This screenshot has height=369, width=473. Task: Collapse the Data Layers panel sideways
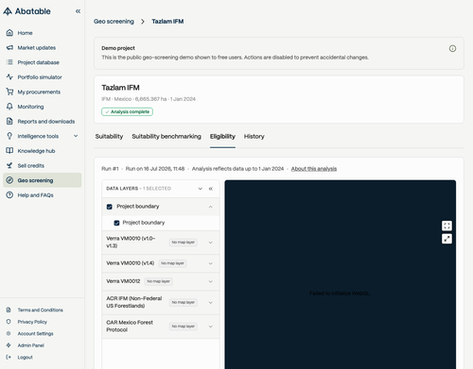click(211, 189)
